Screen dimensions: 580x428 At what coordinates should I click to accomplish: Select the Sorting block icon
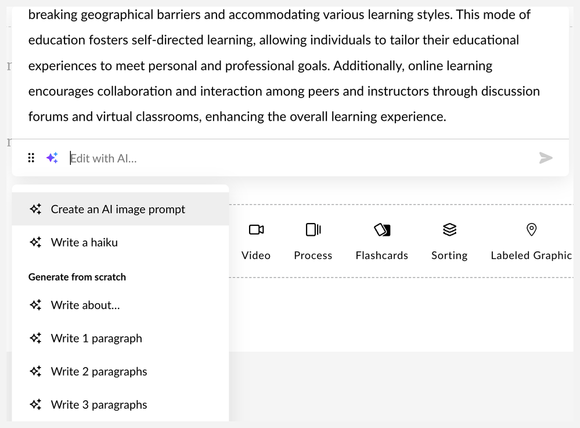[449, 230]
